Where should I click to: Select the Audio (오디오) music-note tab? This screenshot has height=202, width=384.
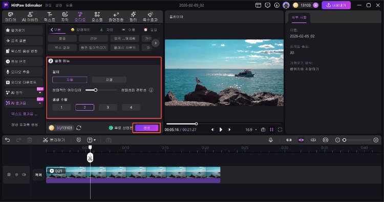pos(80,17)
